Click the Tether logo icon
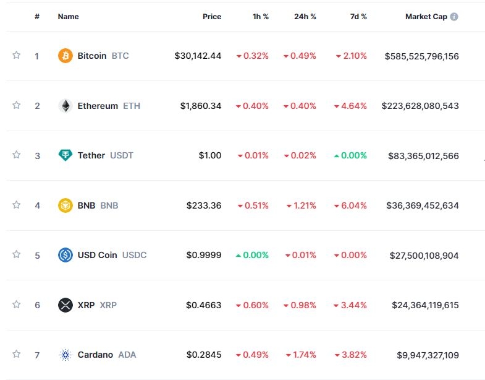The image size is (485, 380). point(65,155)
